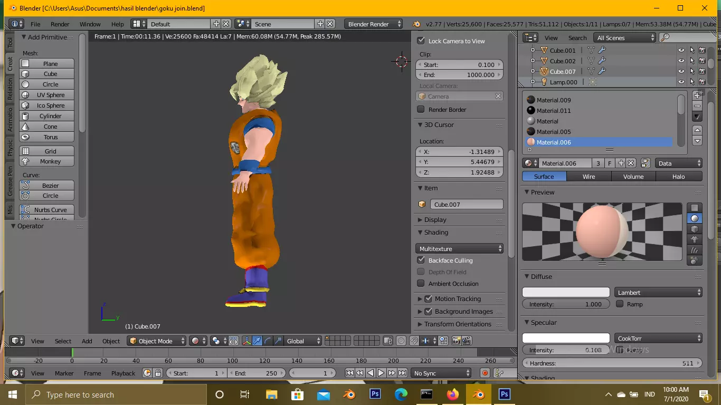Toggle Lock Camera to View checkbox
The width and height of the screenshot is (721, 405).
(421, 41)
